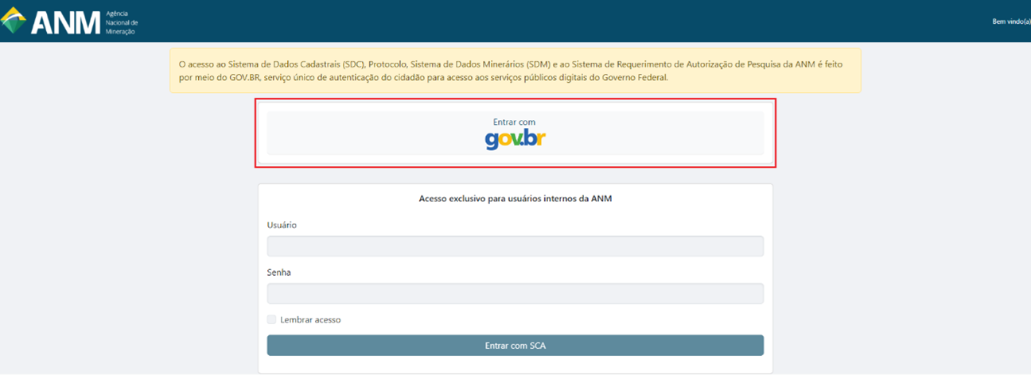Viewport: 1031px width, 375px height.
Task: Click the Senha field label
Action: (279, 273)
